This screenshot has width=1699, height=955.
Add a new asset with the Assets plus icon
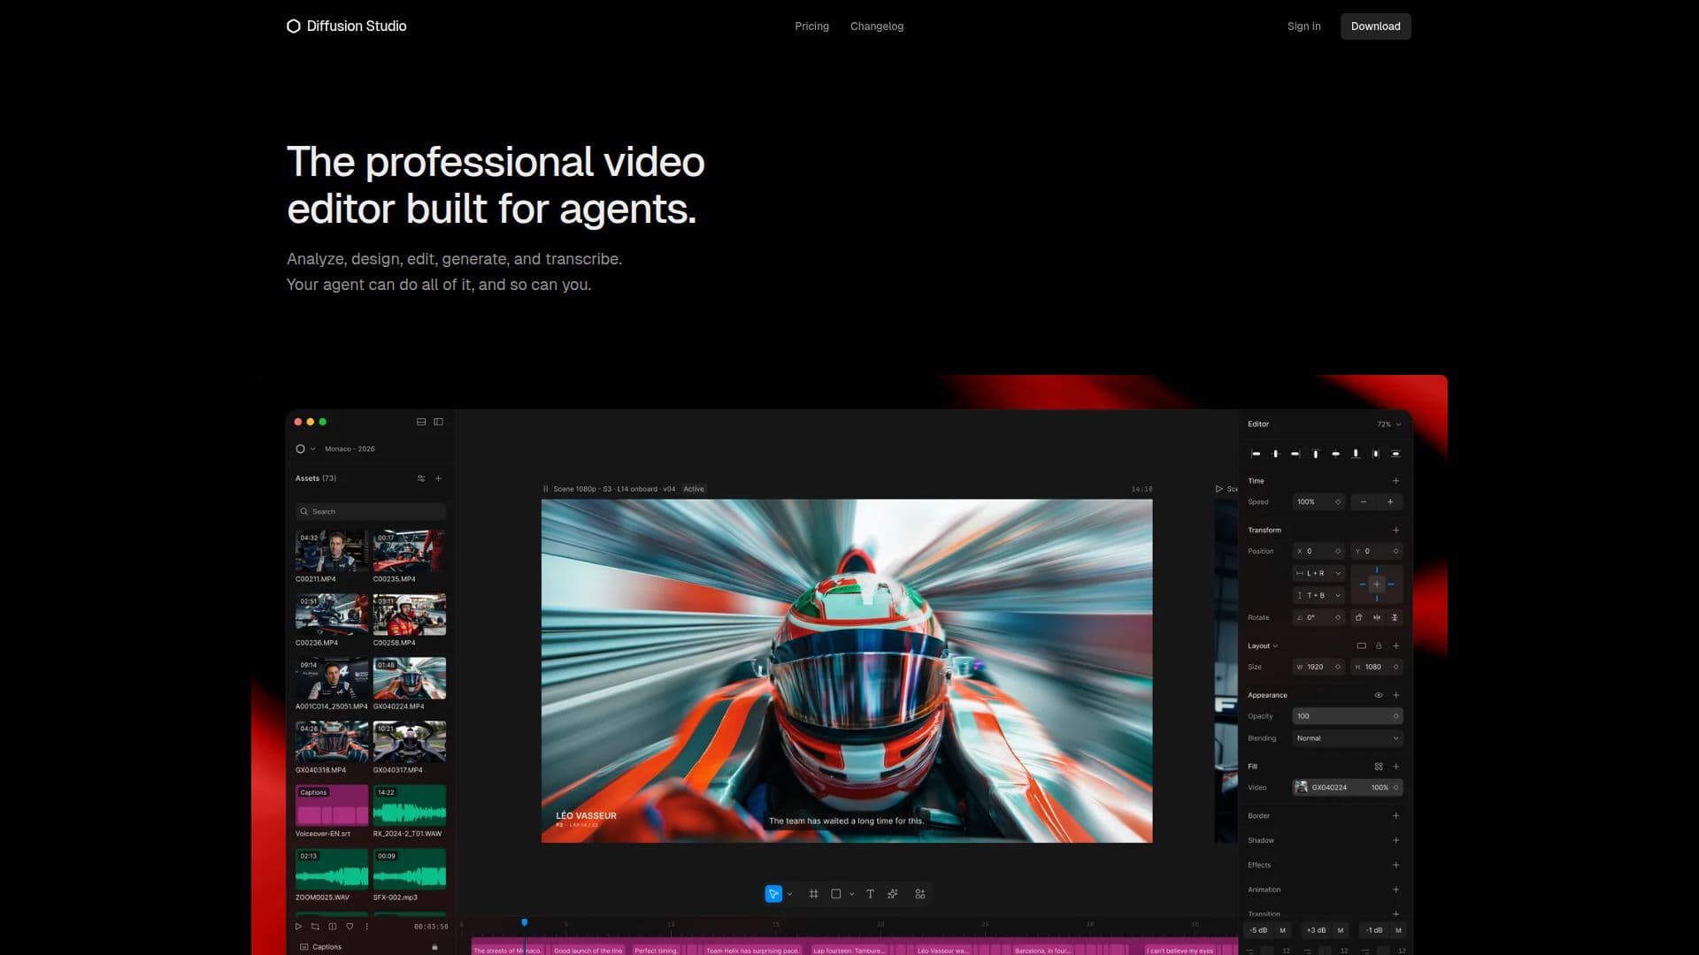point(438,478)
